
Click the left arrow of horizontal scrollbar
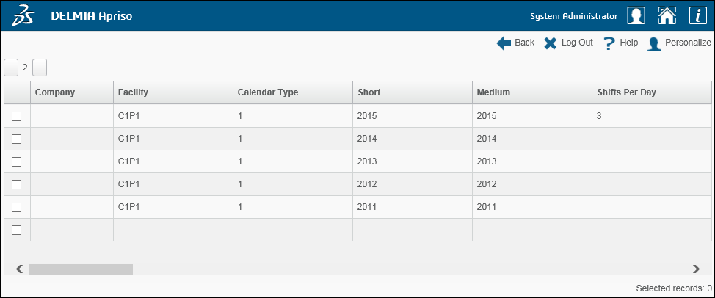tap(19, 269)
